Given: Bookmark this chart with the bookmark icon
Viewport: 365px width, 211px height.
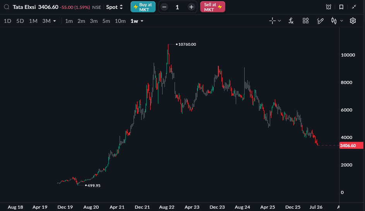Looking at the screenshot, I should (x=341, y=7).
